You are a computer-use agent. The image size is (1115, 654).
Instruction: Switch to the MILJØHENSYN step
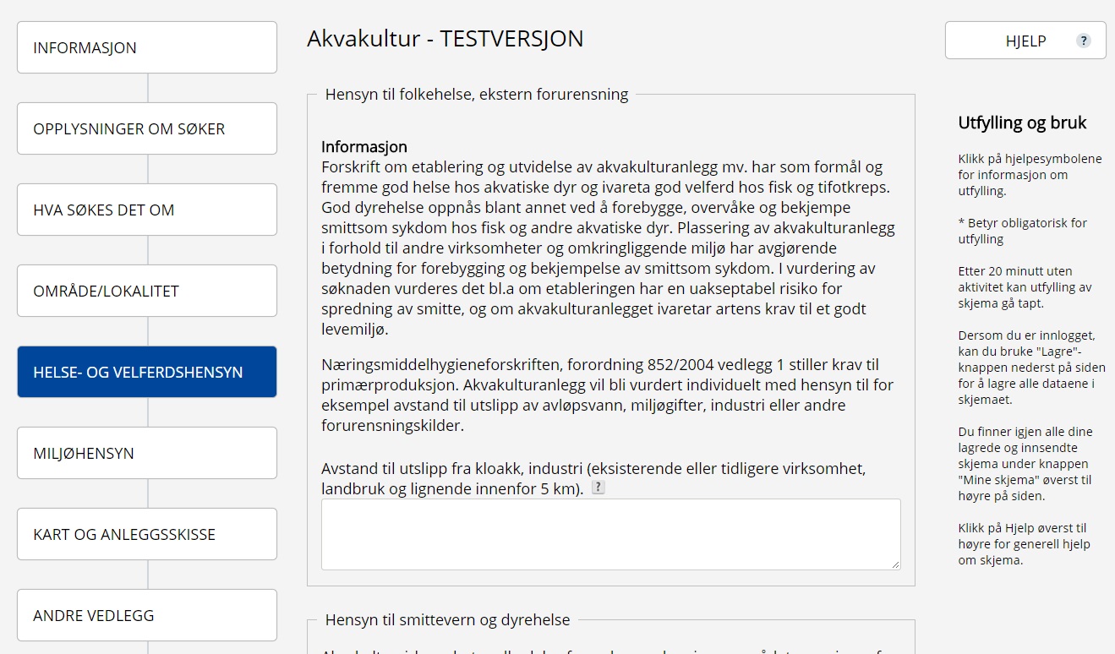[x=147, y=454]
